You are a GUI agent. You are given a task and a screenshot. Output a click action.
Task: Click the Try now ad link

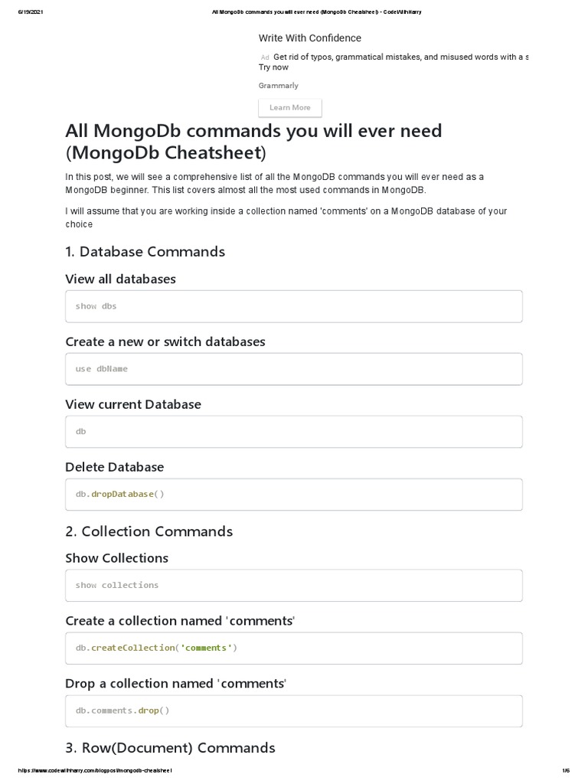point(273,67)
